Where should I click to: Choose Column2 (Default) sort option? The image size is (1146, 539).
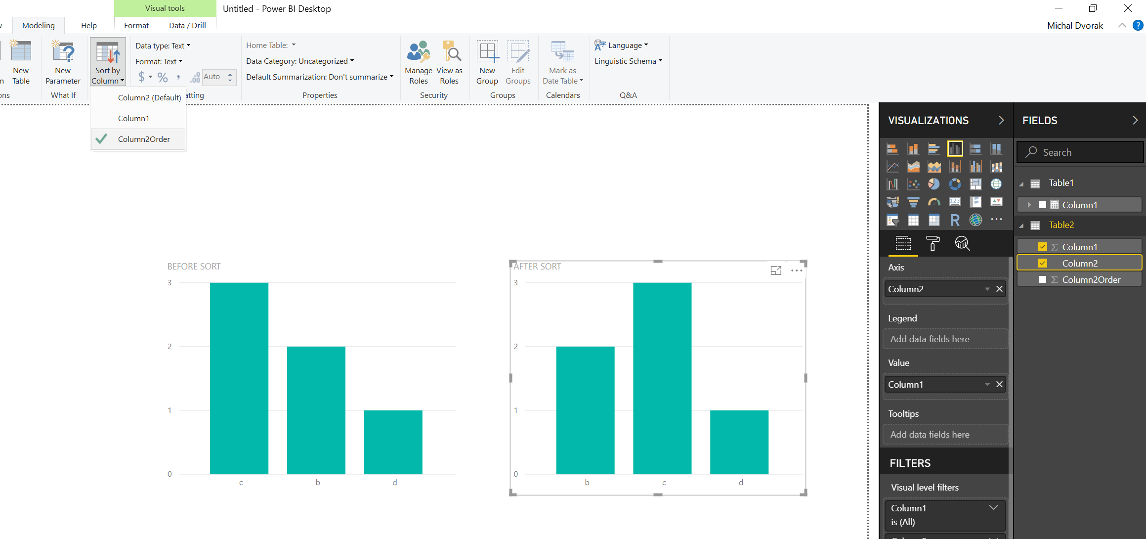tap(138, 97)
